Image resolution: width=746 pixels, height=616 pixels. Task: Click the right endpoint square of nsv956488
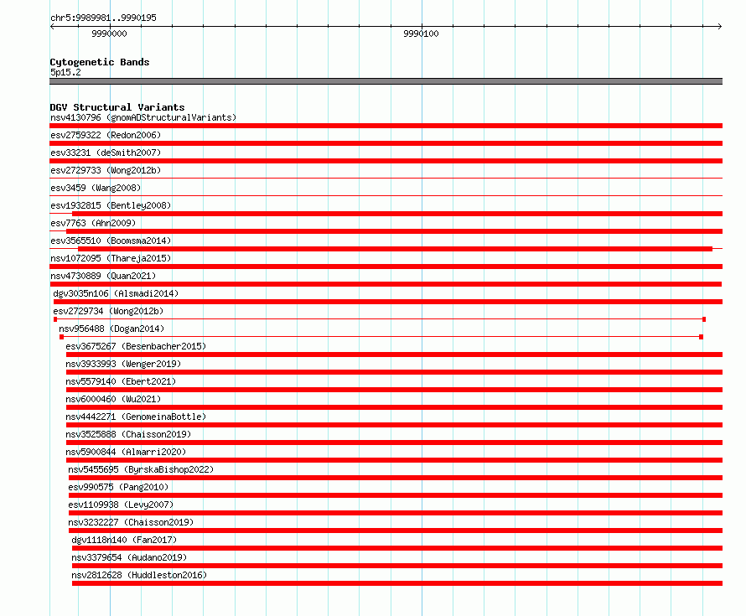pyautogui.click(x=702, y=337)
